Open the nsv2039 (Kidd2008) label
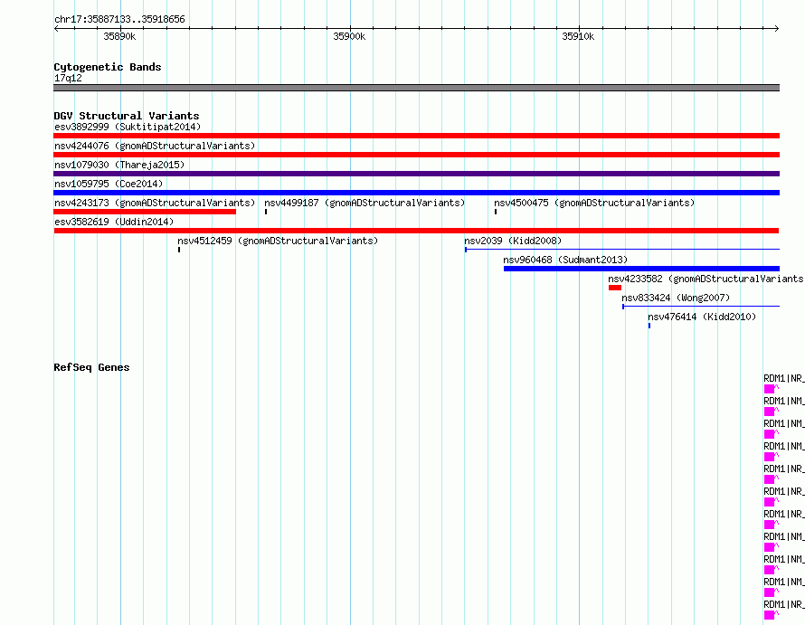The image size is (805, 625). (513, 241)
